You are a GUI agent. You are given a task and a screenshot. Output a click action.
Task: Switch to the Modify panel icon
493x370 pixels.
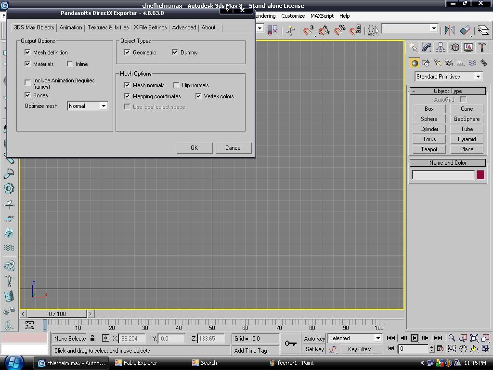pos(427,47)
